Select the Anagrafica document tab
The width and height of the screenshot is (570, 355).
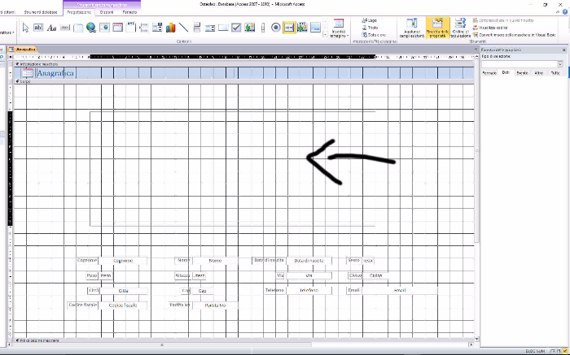(x=23, y=50)
